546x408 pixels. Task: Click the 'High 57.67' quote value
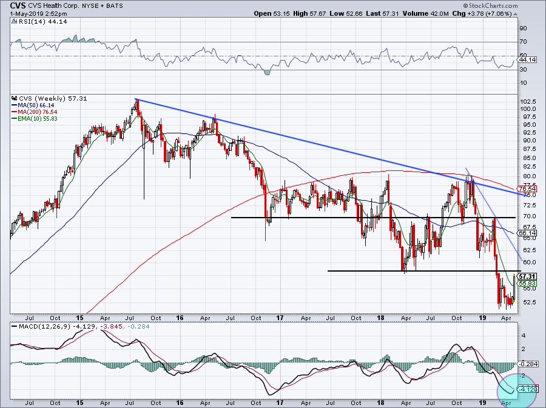[309, 13]
